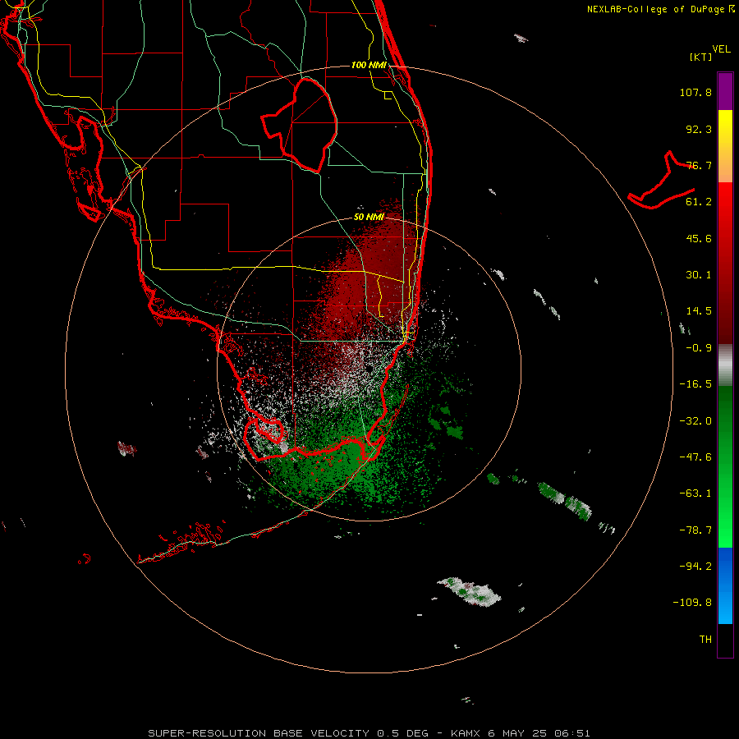
Task: Select the -78.7 legend value
Action: pyautogui.click(x=695, y=530)
